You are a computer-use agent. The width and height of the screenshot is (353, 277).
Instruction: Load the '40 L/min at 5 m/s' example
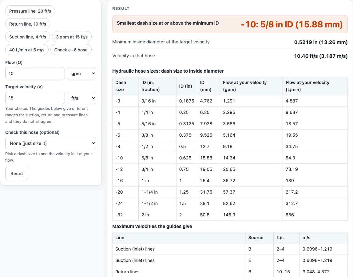(x=27, y=50)
